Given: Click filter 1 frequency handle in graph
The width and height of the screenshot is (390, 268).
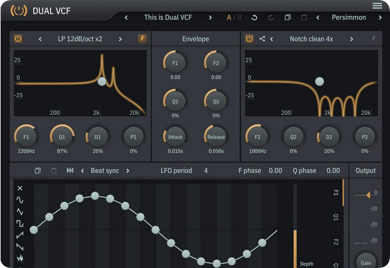Looking at the screenshot, I should pyautogui.click(x=102, y=81).
